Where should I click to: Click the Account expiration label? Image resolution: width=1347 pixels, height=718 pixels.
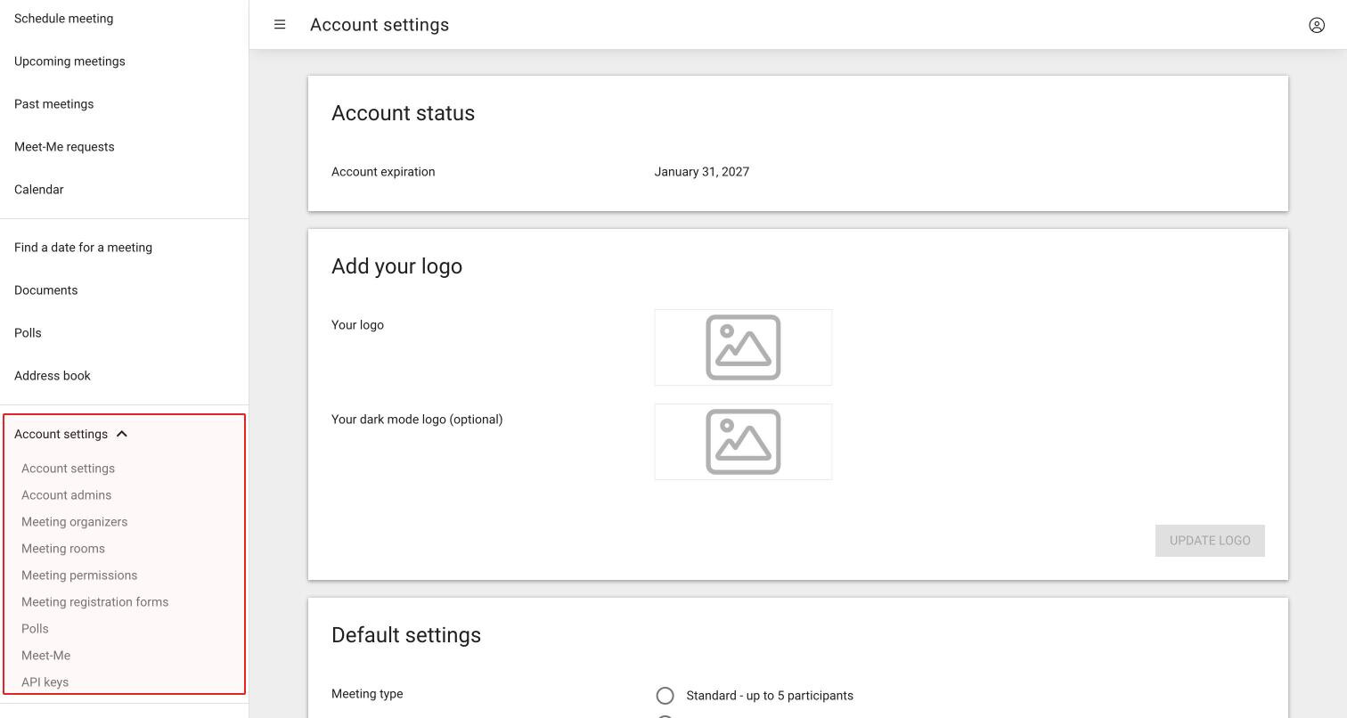(x=383, y=172)
